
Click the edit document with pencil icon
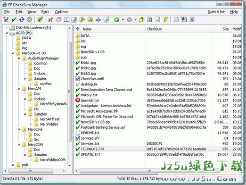[74, 20]
